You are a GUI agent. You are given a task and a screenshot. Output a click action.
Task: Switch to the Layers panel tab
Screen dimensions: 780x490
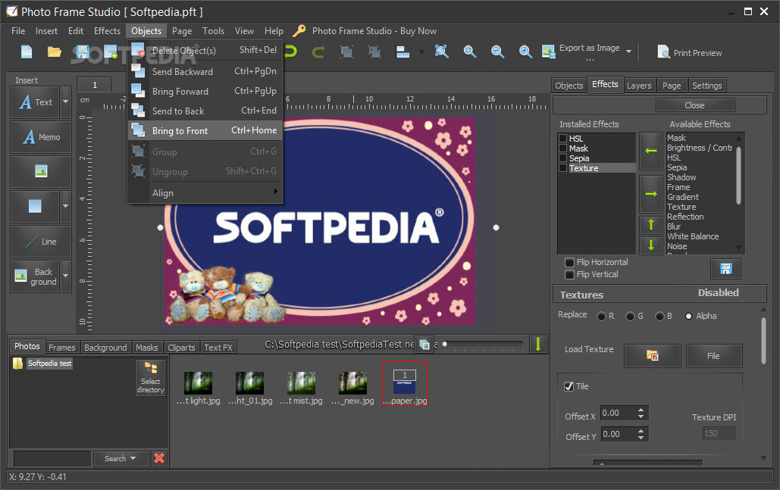tap(639, 86)
